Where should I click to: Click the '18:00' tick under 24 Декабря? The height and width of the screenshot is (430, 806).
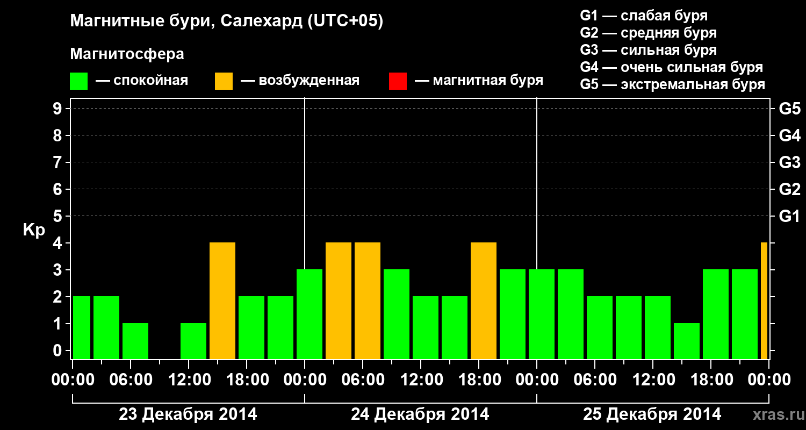coord(479,380)
